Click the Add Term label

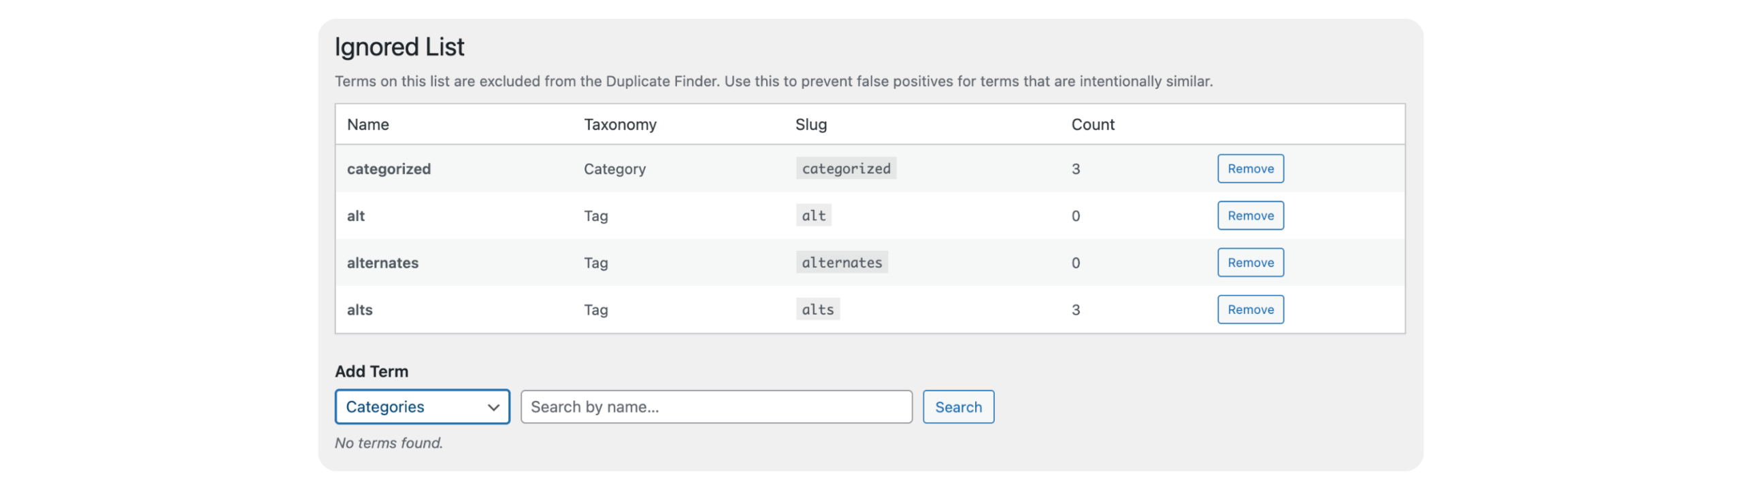(372, 371)
